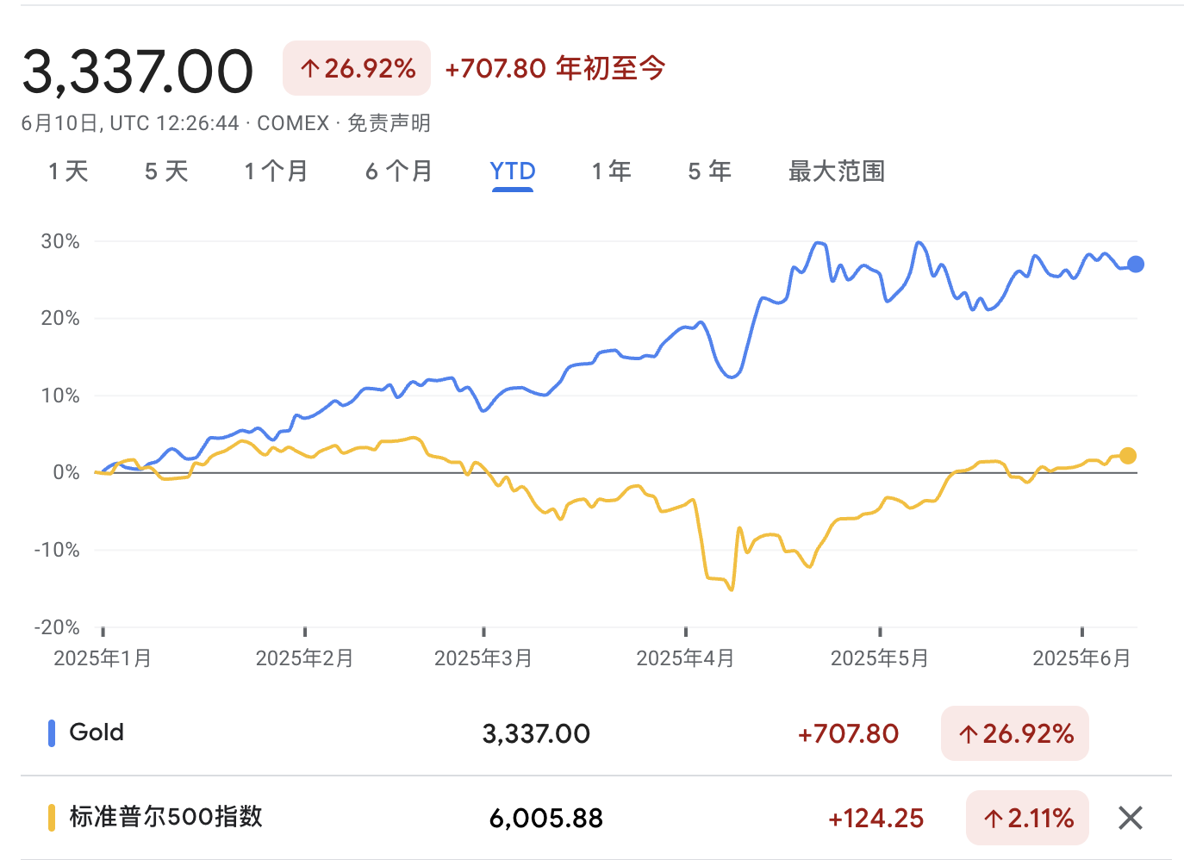Open the 6 个月 chart range
Image resolution: width=1184 pixels, height=860 pixels.
398,171
